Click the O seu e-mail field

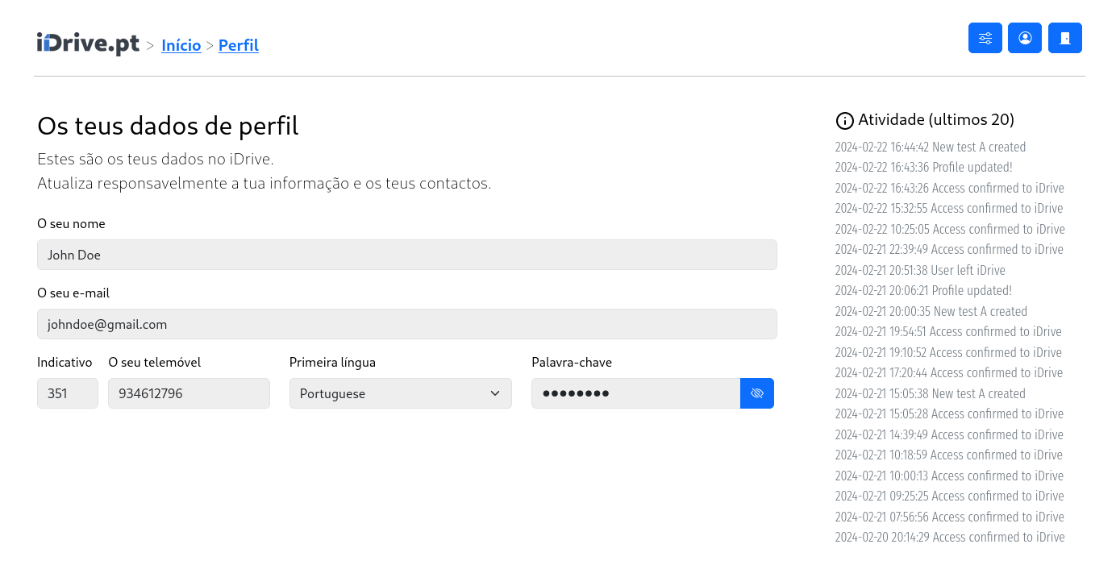tap(406, 324)
